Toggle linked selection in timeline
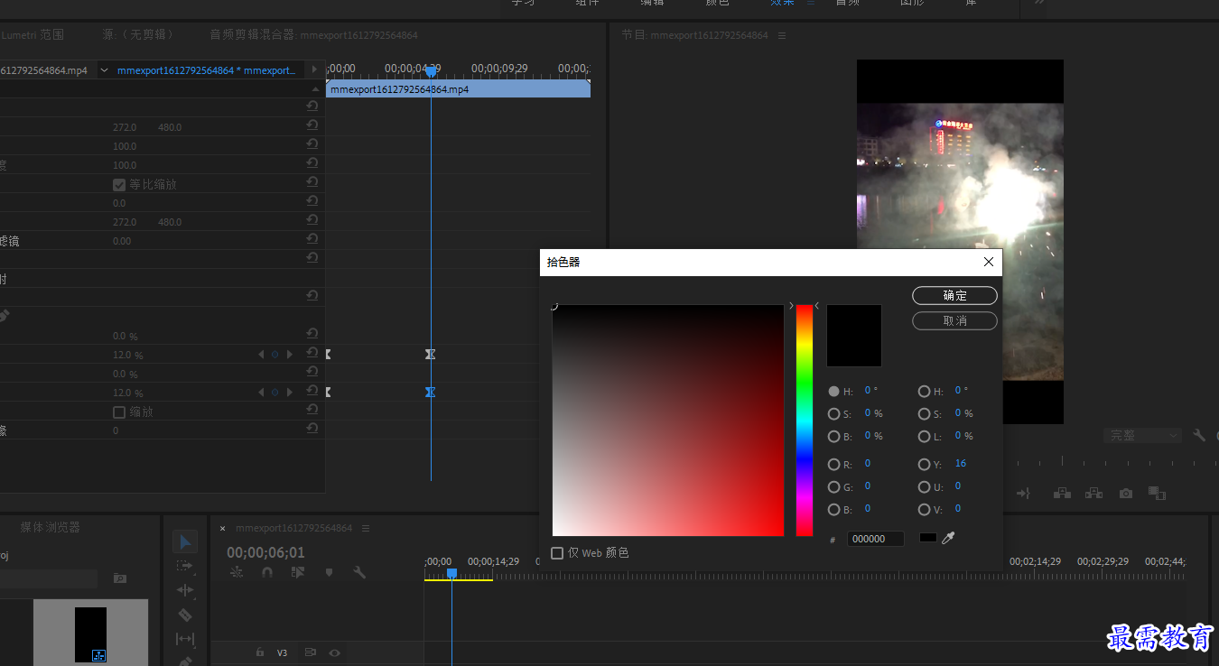Viewport: 1219px width, 666px height. coord(298,572)
